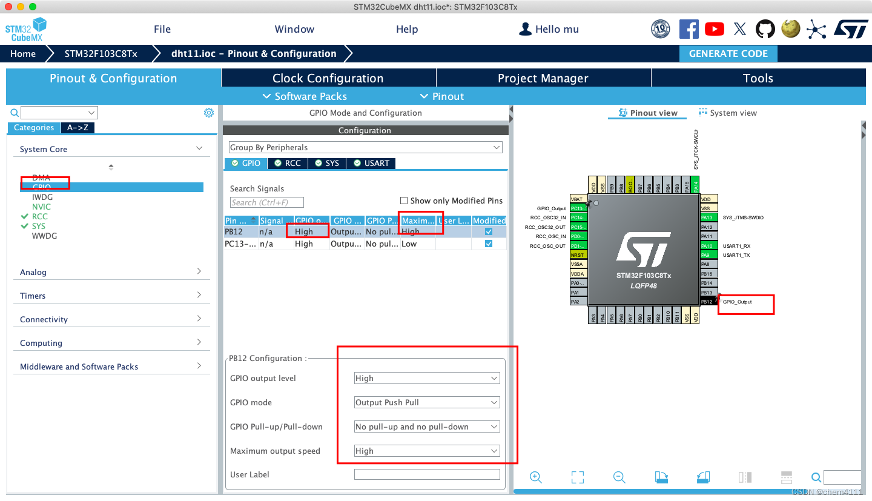Screen dimensions: 872x501
Task: Click the GENERATE CODE button
Action: [x=728, y=53]
